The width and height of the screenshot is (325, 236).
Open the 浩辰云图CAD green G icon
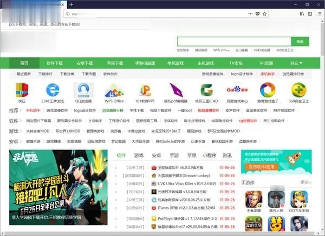206,90
